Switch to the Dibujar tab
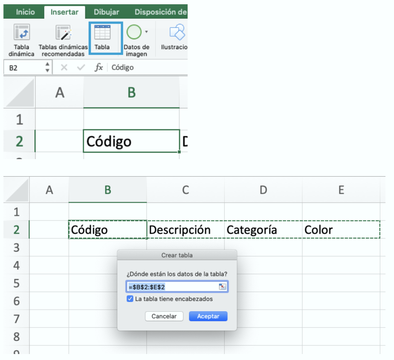The width and height of the screenshot is (394, 360). [107, 12]
